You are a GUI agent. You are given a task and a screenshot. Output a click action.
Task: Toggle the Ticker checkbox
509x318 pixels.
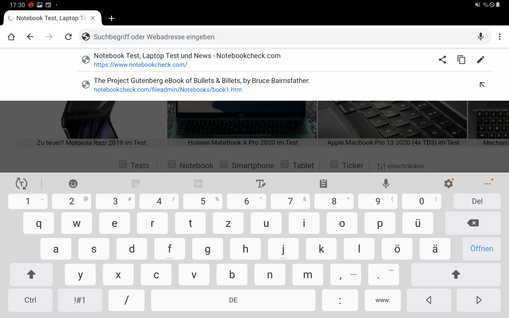(334, 165)
